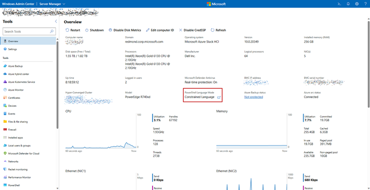This screenshot has height=190, width=370.
Task: Click the Shutdown button
Action: pyautogui.click(x=95, y=30)
